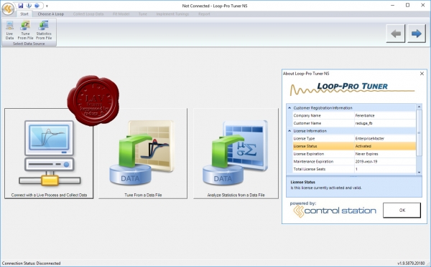Click the Control Station logo

pos(335,211)
